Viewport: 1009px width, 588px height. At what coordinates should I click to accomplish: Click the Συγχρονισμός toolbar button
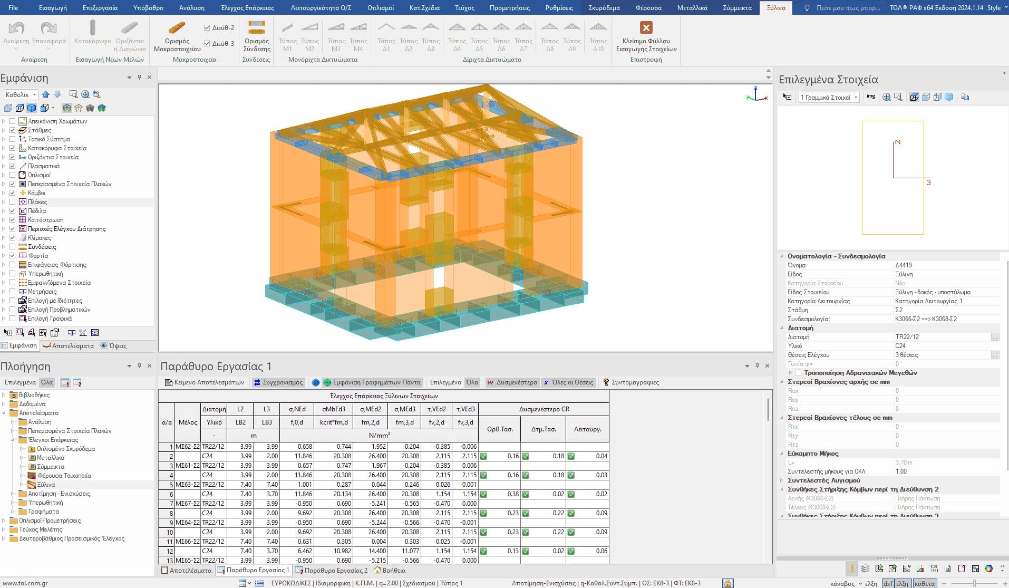pyautogui.click(x=278, y=382)
